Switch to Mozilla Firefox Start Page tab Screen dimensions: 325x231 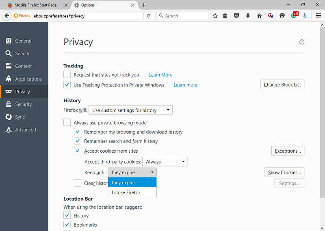coord(35,5)
